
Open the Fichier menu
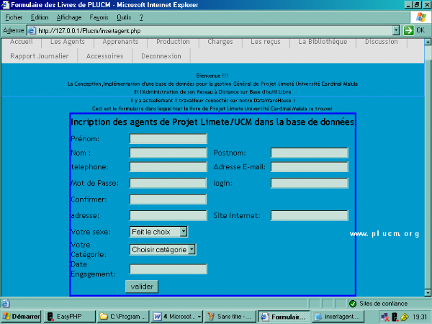[x=14, y=17]
